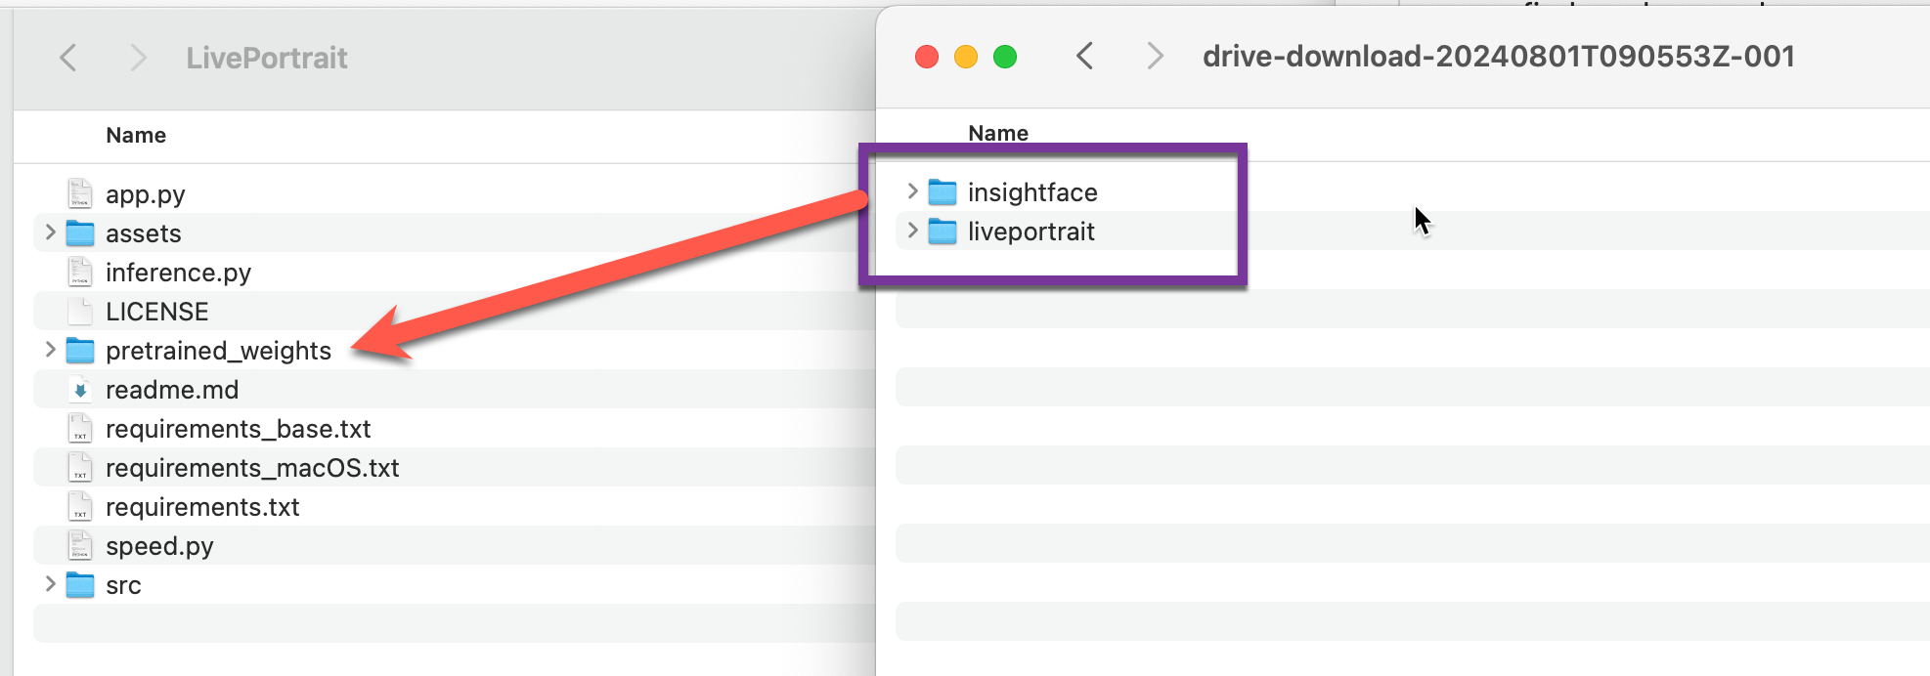Close the drive-download window

click(927, 57)
